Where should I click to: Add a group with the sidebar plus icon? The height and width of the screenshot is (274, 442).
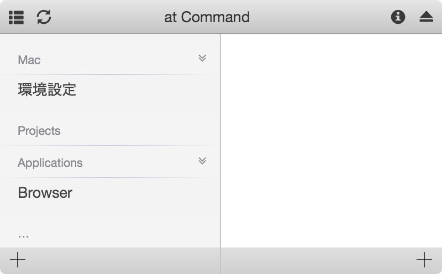click(x=18, y=260)
